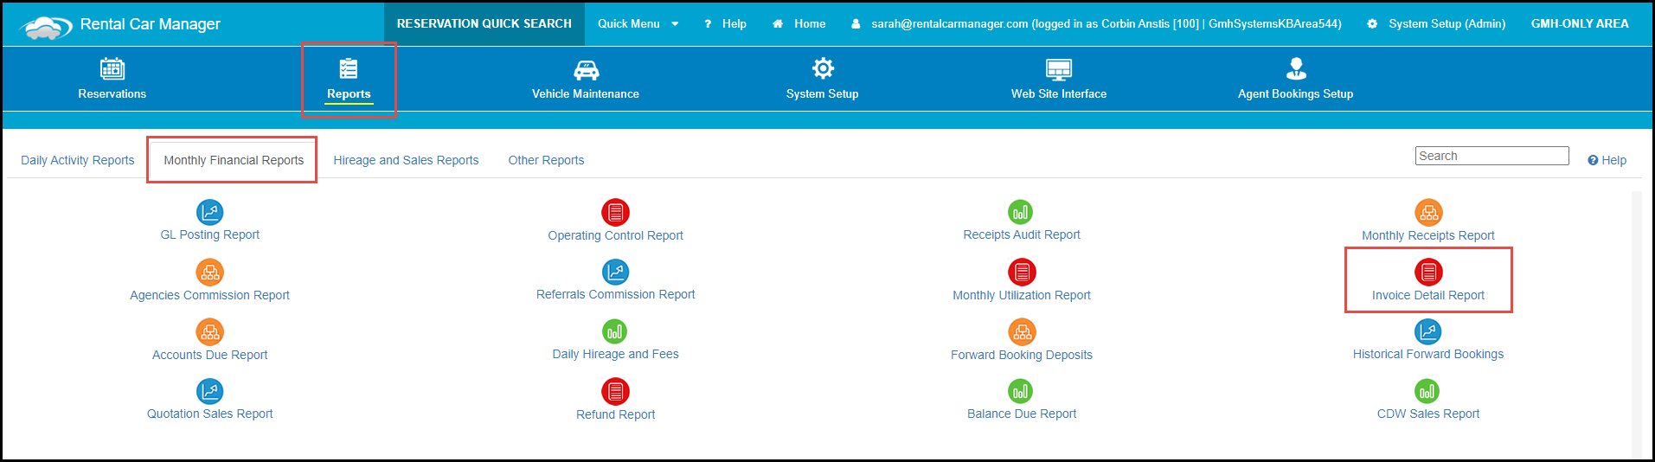Open the Operating Control Report link
The height and width of the screenshot is (462, 1655).
tap(615, 235)
